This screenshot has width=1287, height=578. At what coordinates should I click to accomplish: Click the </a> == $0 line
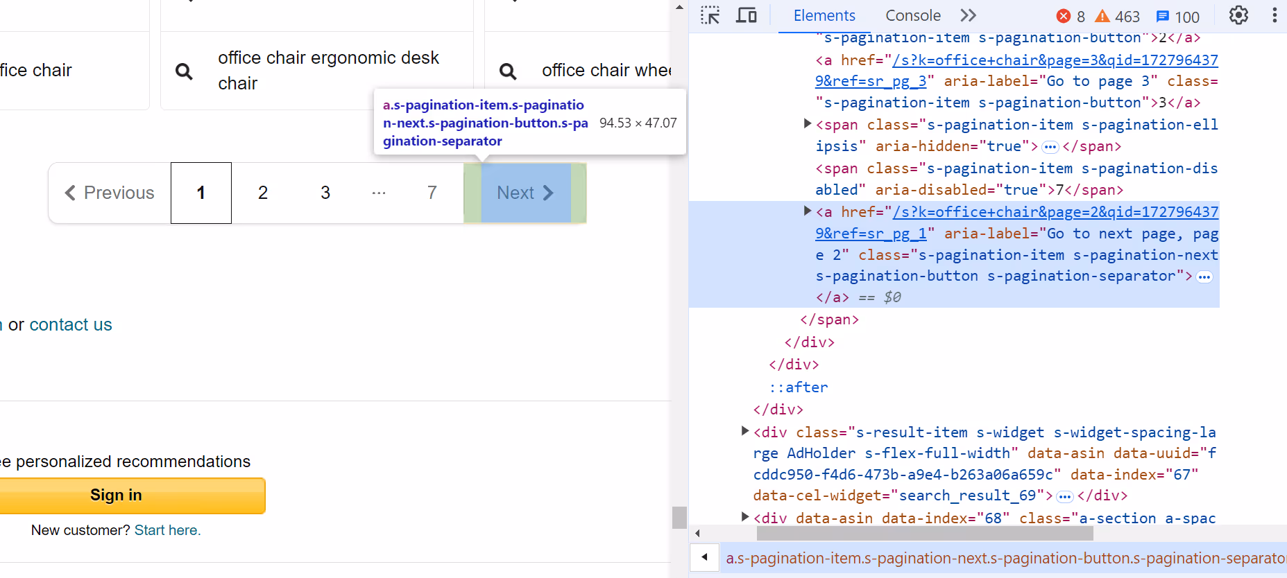pyautogui.click(x=858, y=297)
